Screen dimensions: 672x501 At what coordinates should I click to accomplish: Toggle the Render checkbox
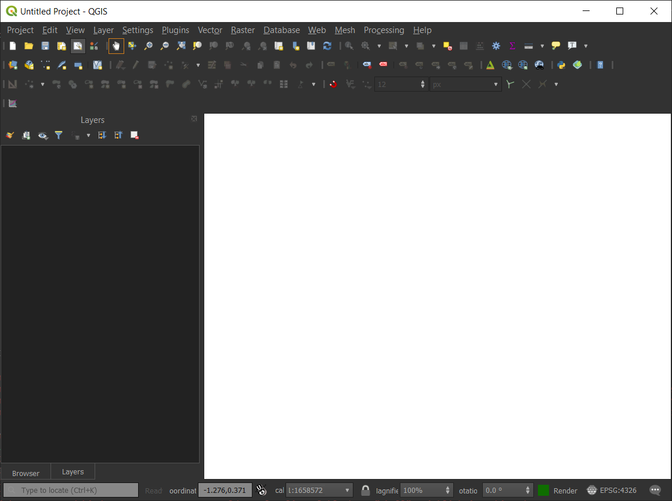click(543, 490)
